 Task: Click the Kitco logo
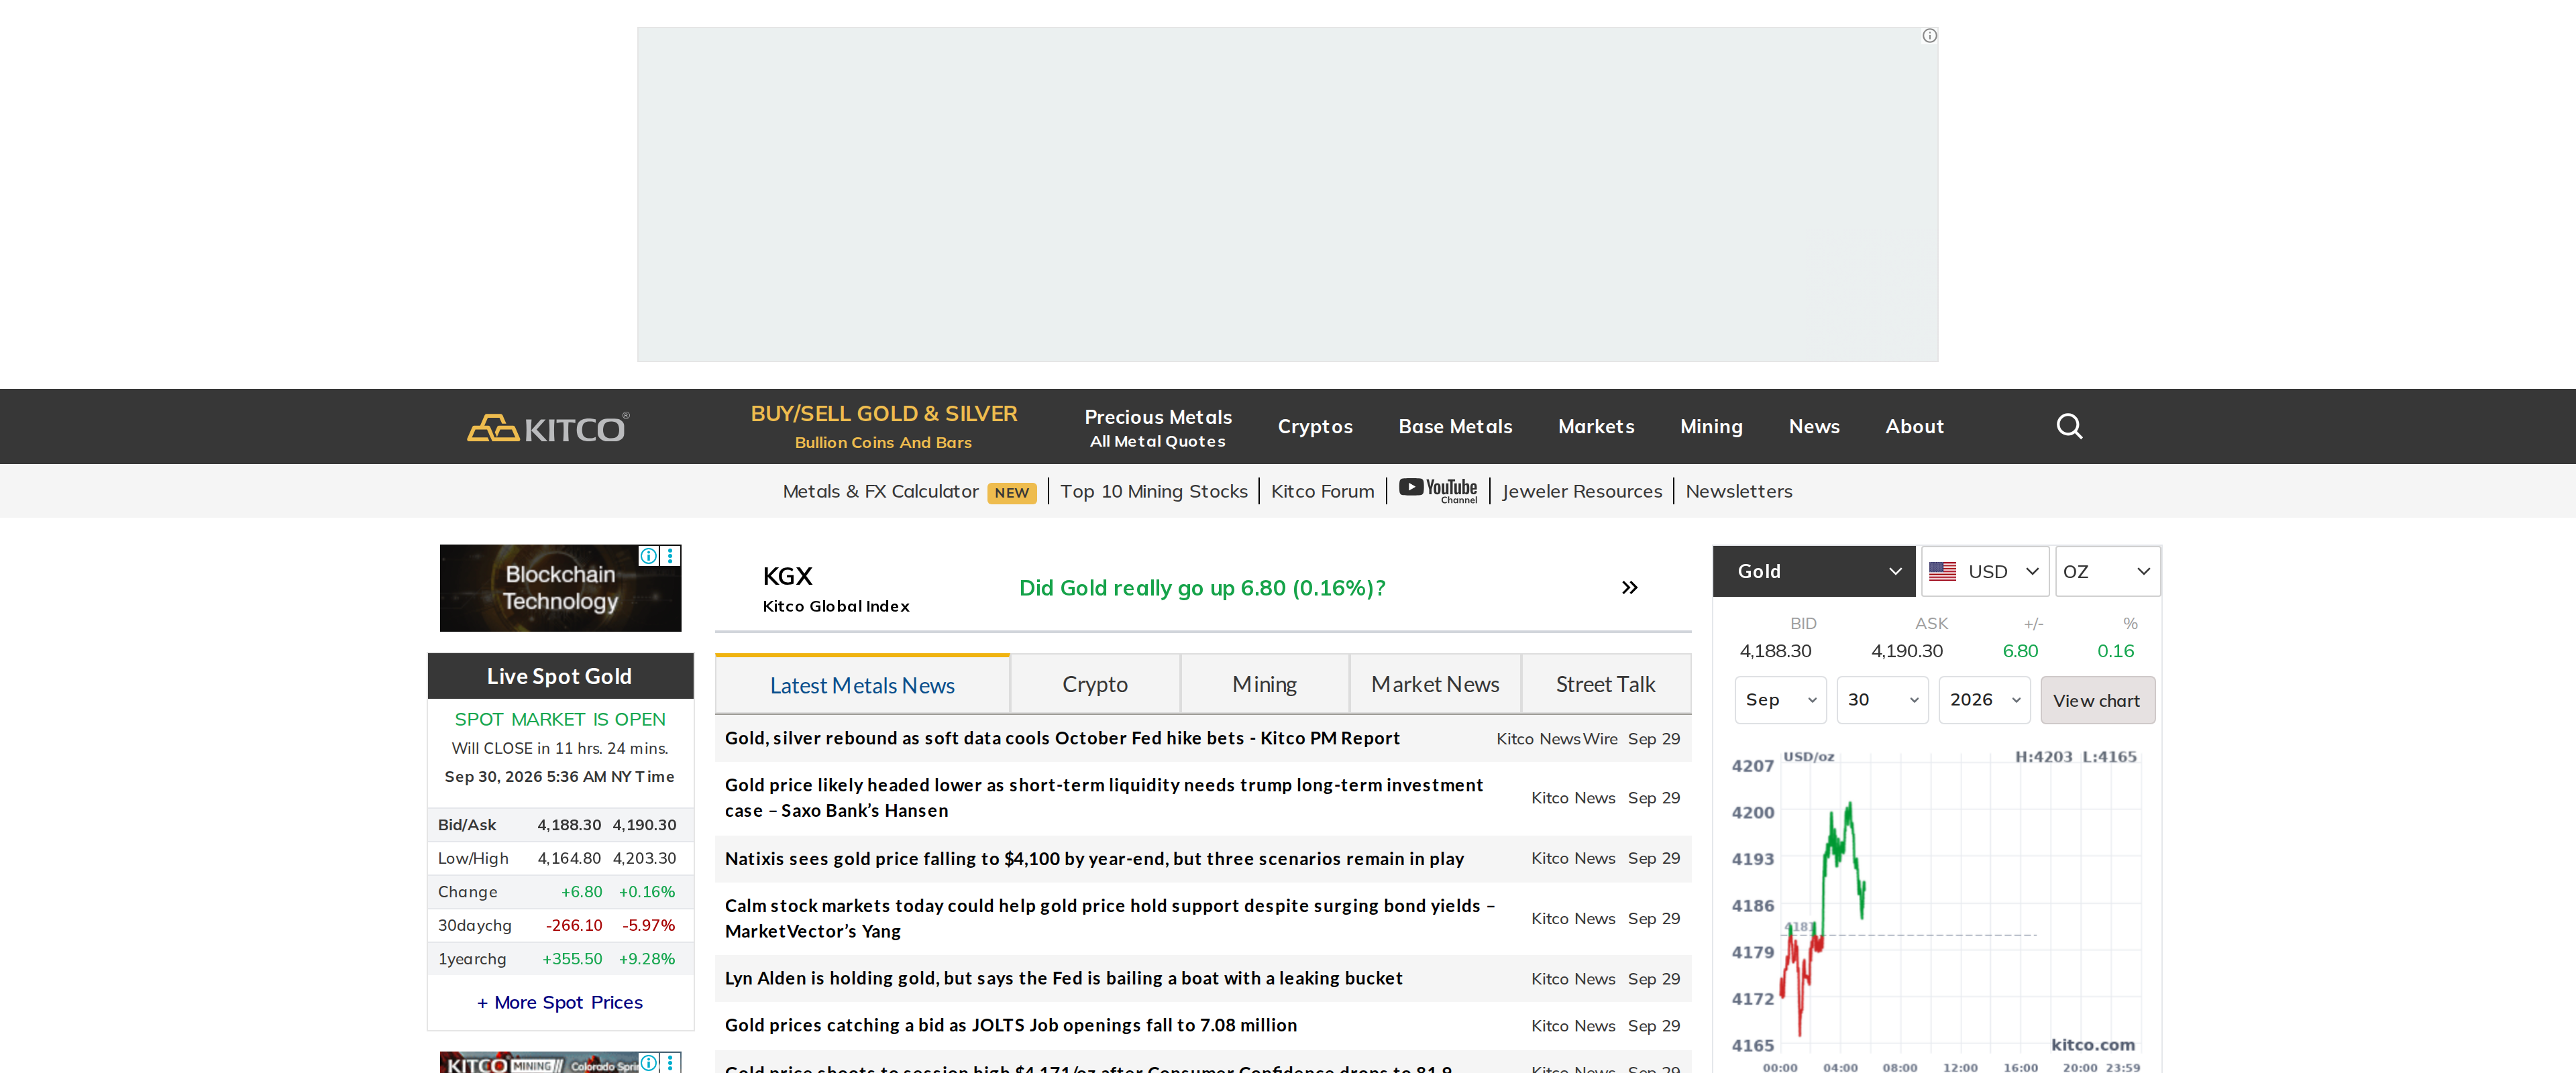point(548,427)
